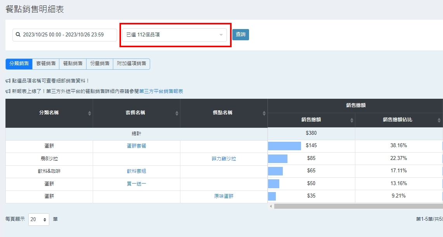This screenshot has height=237, width=443.
Task: Open the 附加選項銷售 tab
Action: (x=132, y=64)
